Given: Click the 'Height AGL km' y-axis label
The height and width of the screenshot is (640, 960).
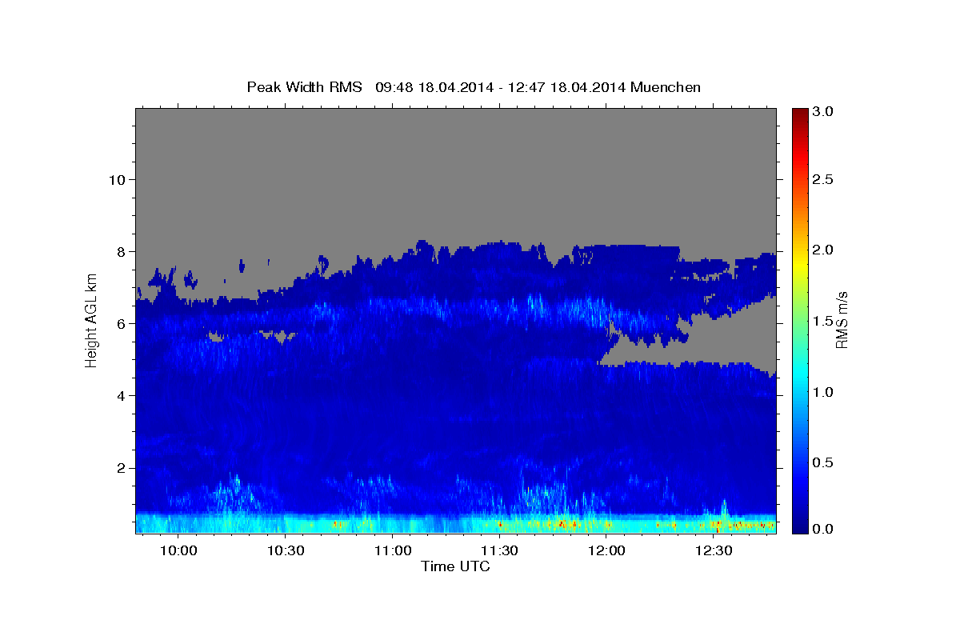Looking at the screenshot, I should coord(91,320).
